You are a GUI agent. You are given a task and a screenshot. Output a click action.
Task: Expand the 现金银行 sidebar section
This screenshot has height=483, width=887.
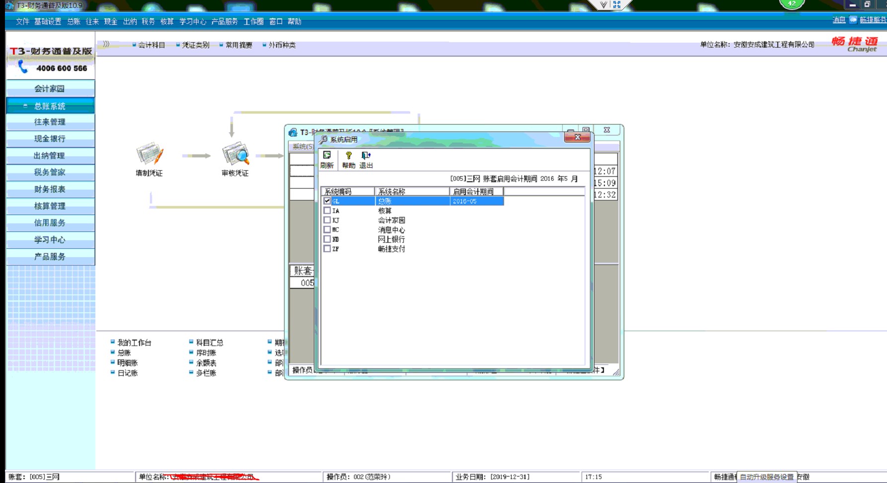click(x=50, y=138)
